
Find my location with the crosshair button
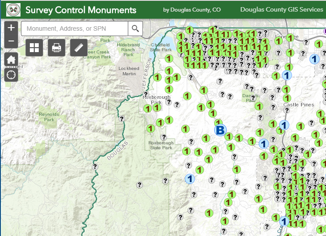[11, 74]
